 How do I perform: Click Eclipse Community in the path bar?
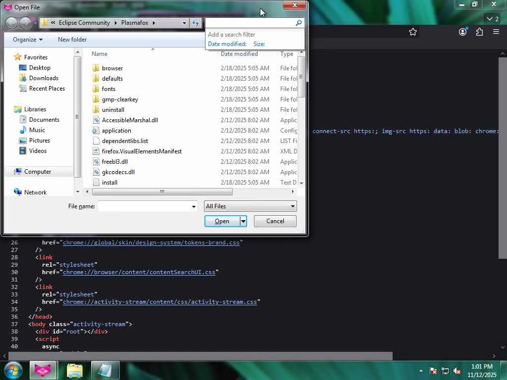click(x=84, y=23)
